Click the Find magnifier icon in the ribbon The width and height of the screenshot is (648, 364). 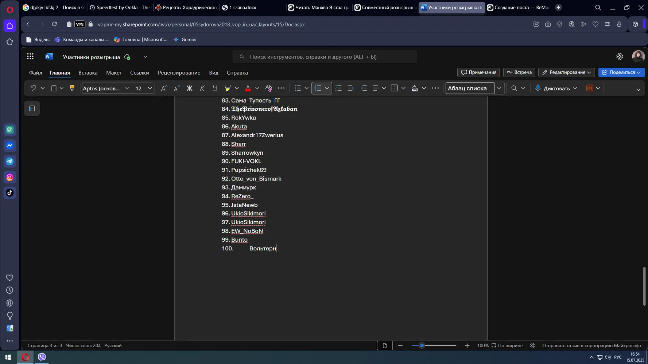pyautogui.click(x=514, y=88)
